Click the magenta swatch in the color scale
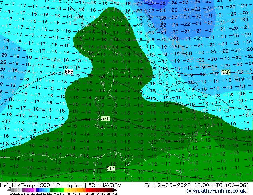Screen dimensions: 253x195 coord(32,190)
